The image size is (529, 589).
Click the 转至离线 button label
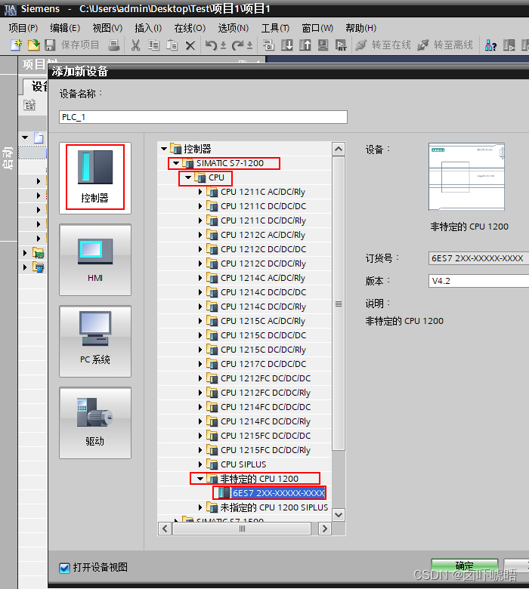(x=453, y=45)
